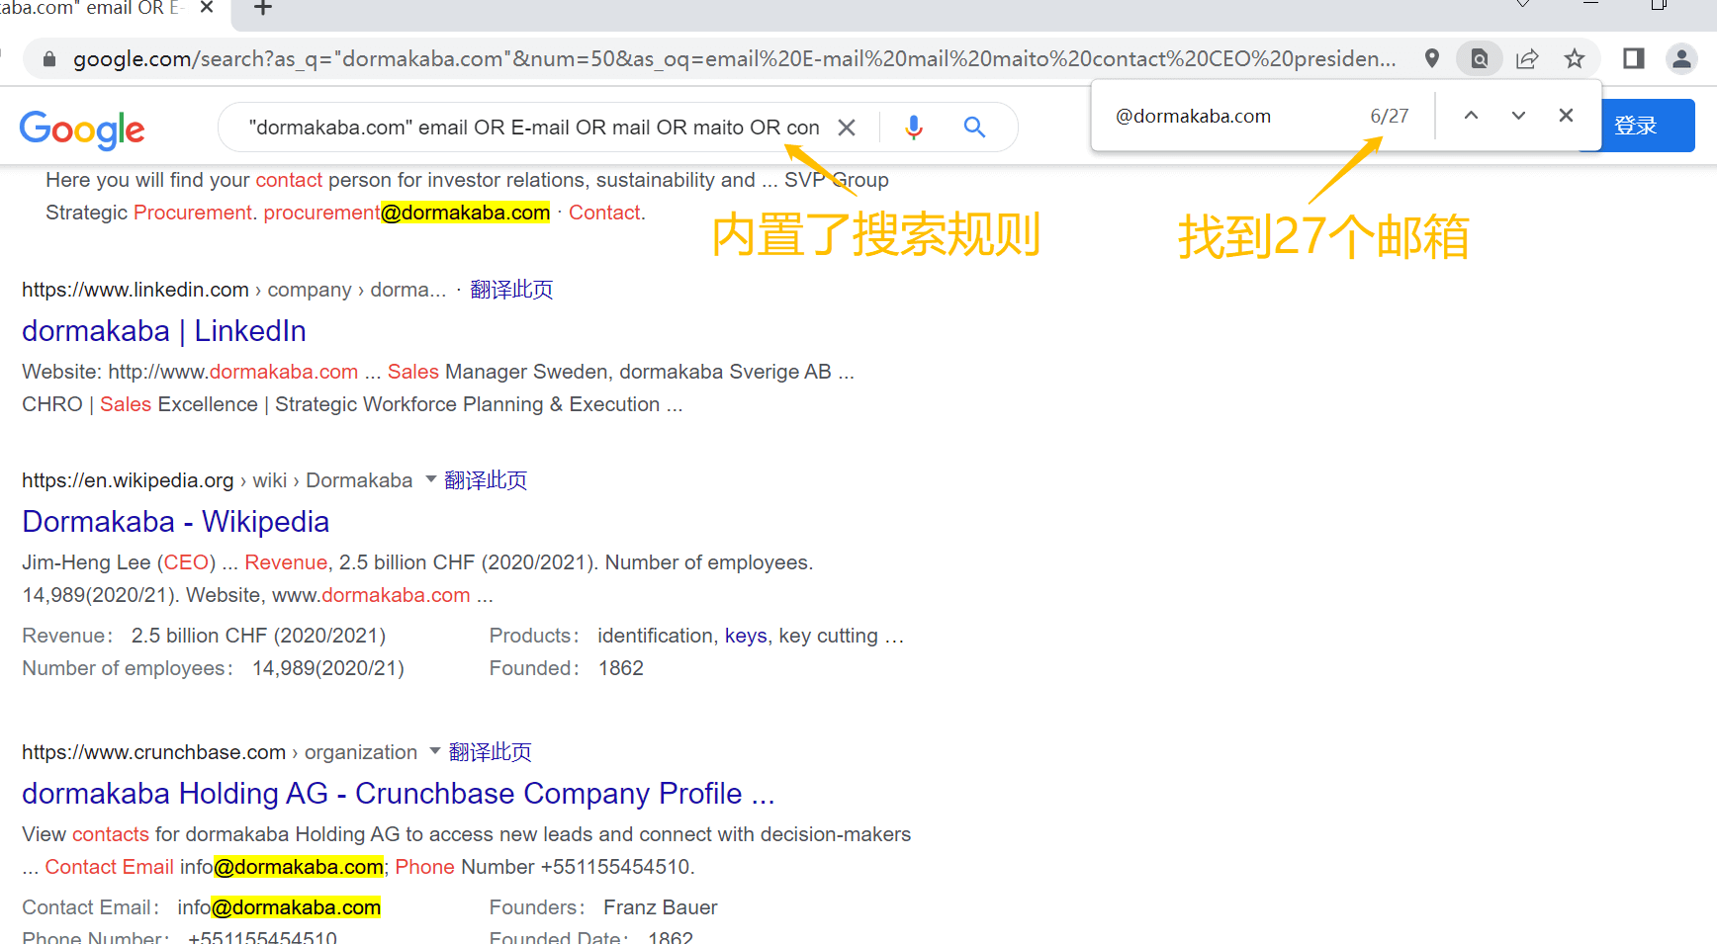Start voice search with microphone icon

click(x=914, y=128)
